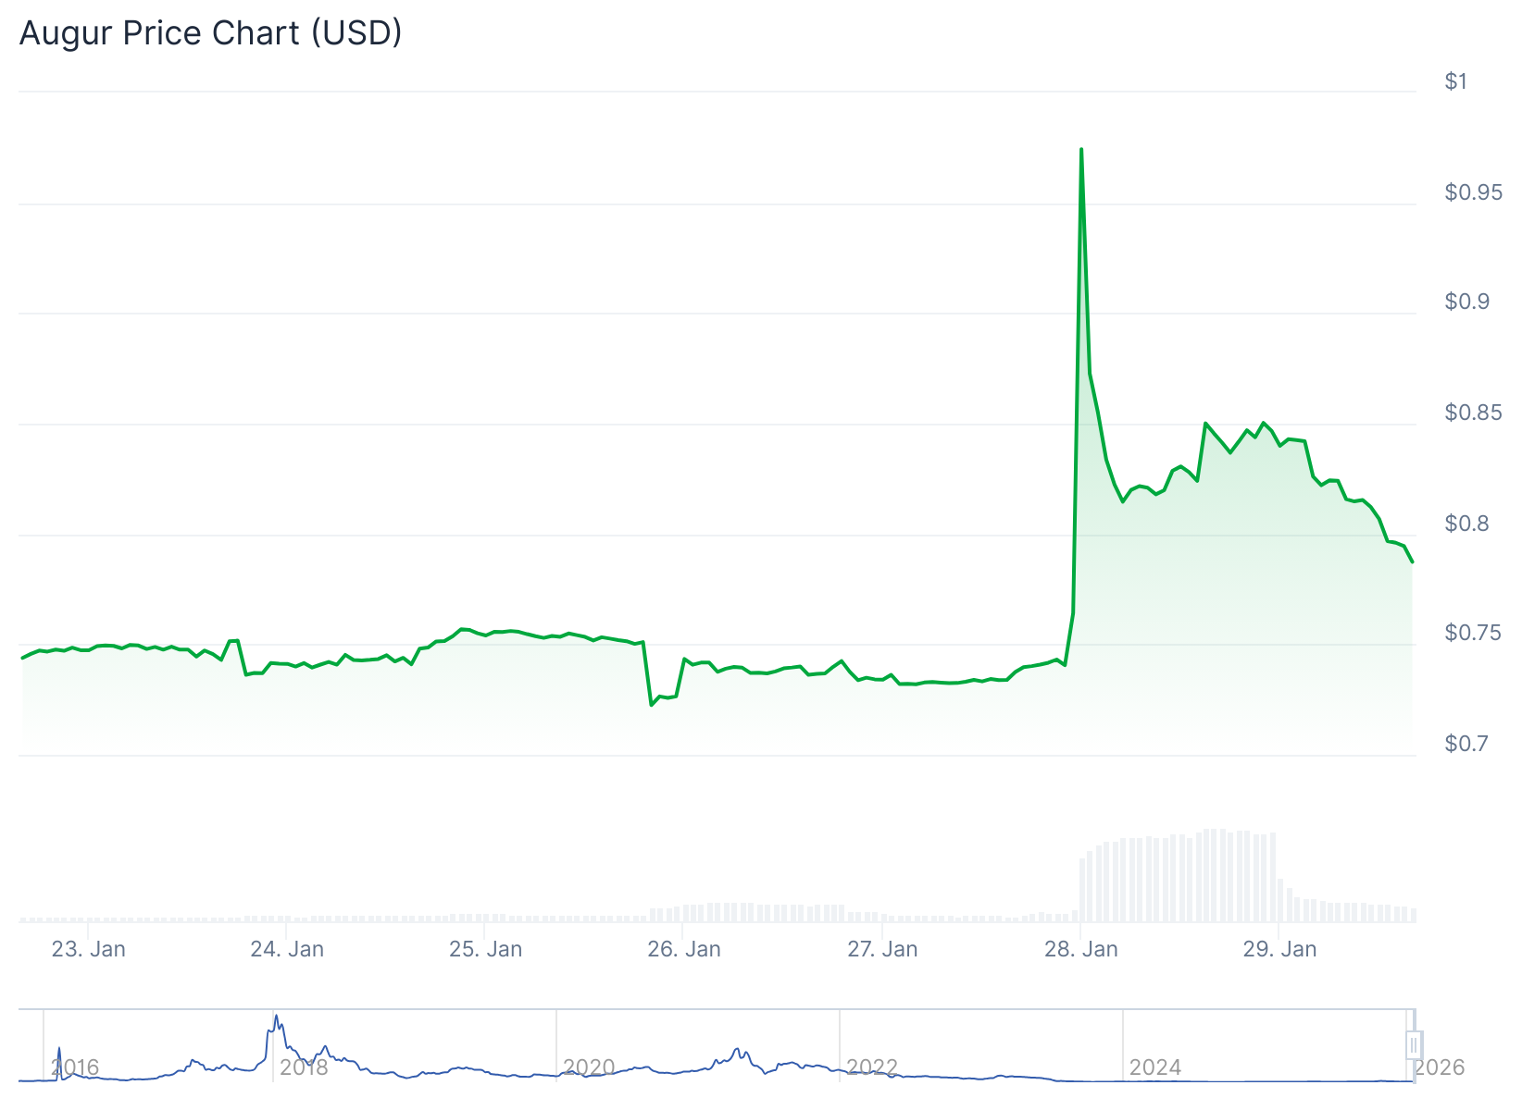Click the $1 y-axis label
This screenshot has width=1522, height=1110.
pos(1456,81)
